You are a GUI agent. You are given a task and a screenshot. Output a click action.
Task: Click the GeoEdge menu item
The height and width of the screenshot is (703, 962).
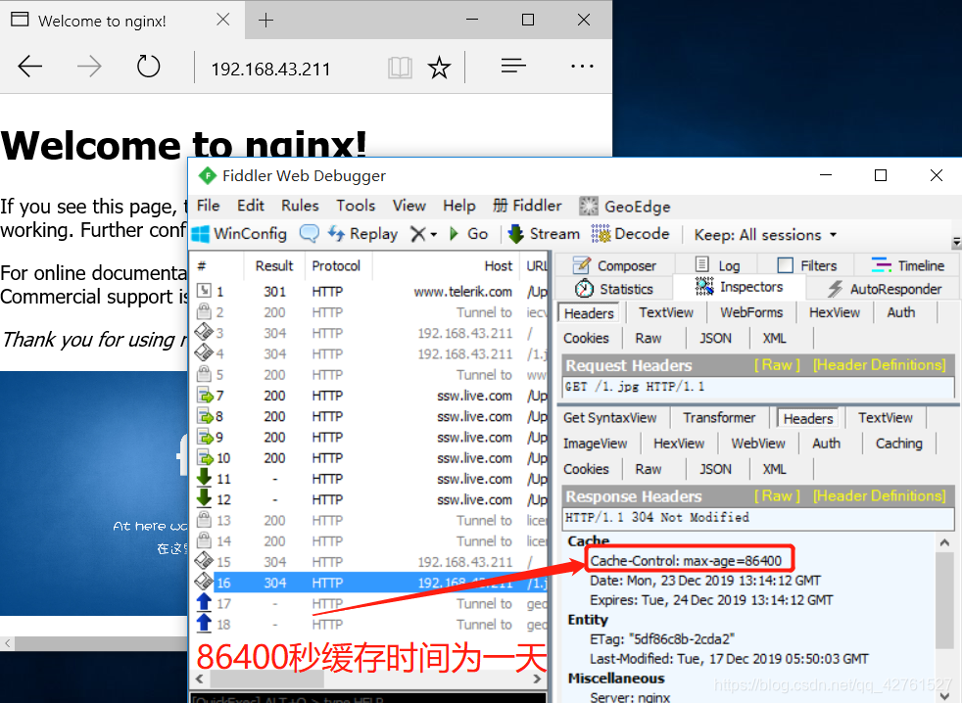point(625,207)
